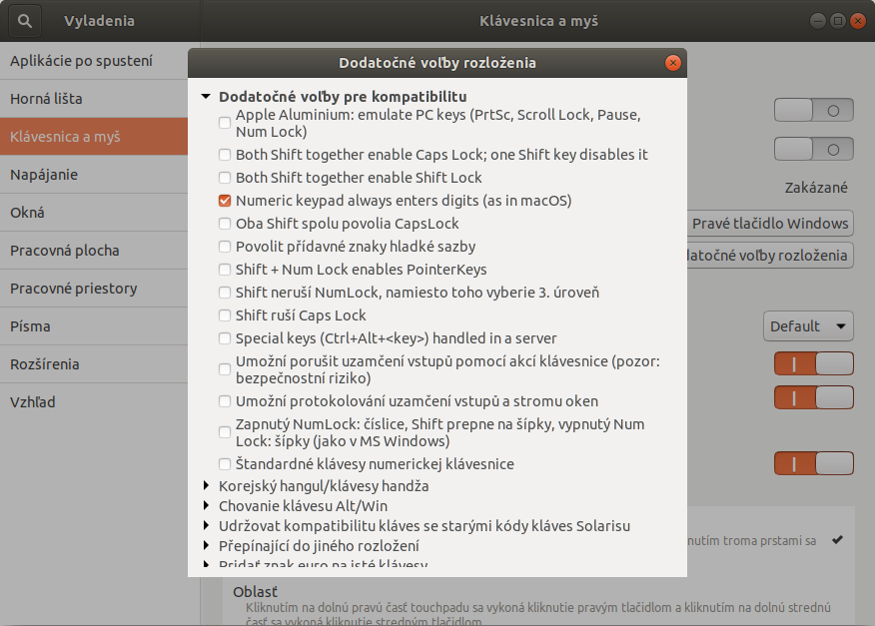The height and width of the screenshot is (626, 875).
Task: Switch to the Rozšírenia section
Action: 45,364
